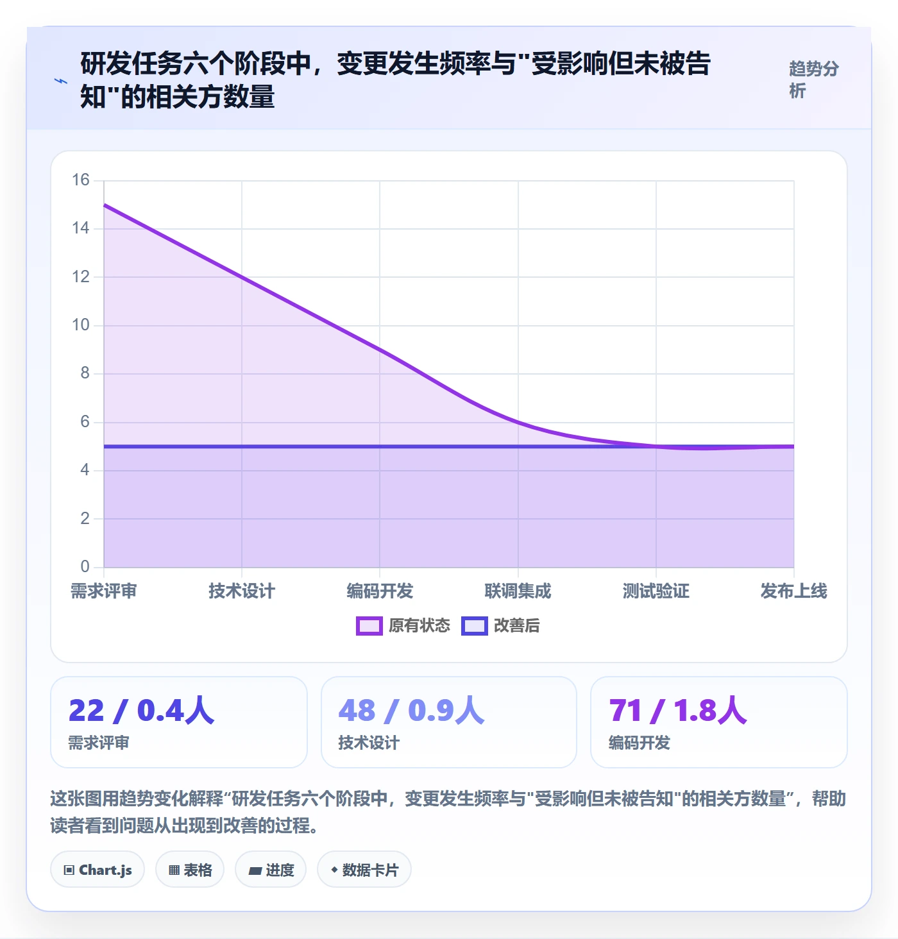Select the 进度 tag chip
Image resolution: width=898 pixels, height=939 pixels.
coord(271,870)
